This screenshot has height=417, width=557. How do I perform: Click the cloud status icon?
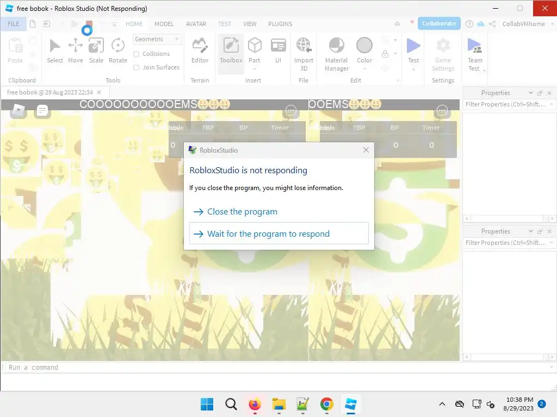481,24
